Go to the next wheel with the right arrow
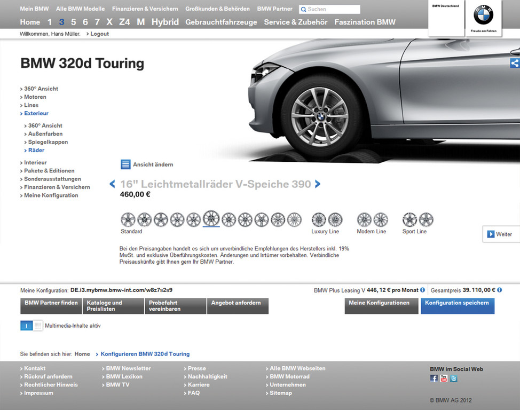Screen dimensions: 520x410 (x=317, y=184)
